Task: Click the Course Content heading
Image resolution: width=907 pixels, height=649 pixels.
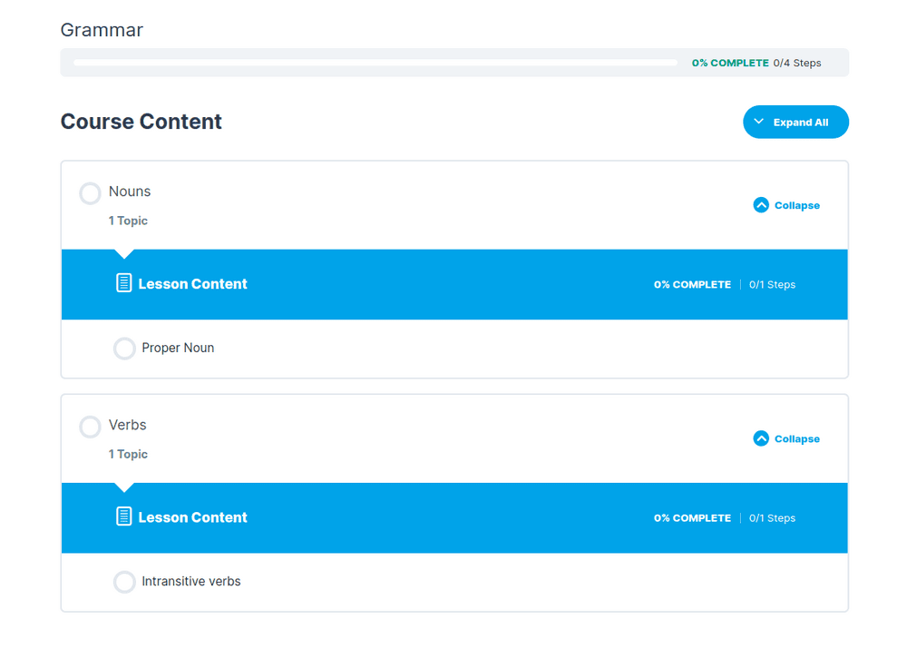Action: click(141, 122)
